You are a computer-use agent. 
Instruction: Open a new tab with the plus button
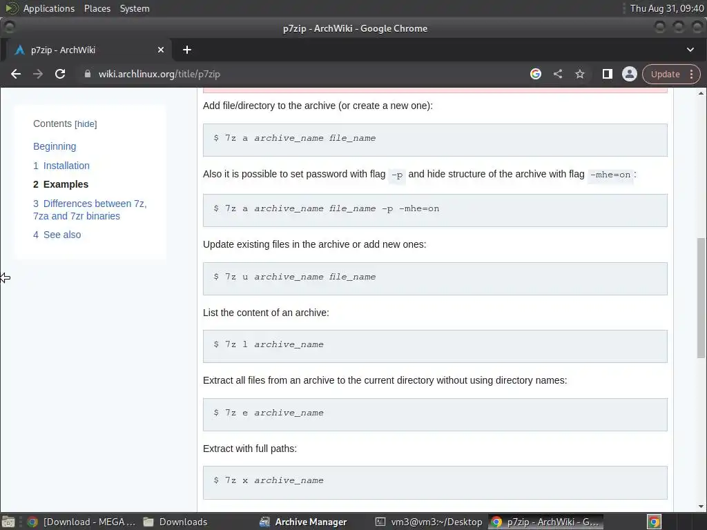click(187, 50)
